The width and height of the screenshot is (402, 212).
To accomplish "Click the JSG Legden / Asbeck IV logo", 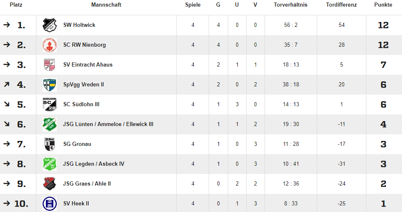I will click(x=49, y=164).
